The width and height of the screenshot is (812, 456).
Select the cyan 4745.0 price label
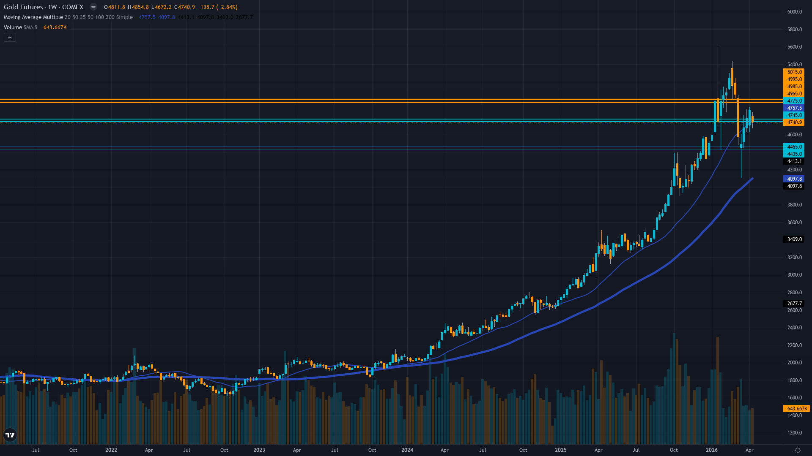pyautogui.click(x=794, y=115)
